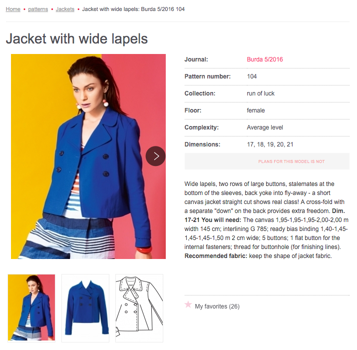Click the pink favorites star icon
This screenshot has width=357, height=350.
click(188, 304)
